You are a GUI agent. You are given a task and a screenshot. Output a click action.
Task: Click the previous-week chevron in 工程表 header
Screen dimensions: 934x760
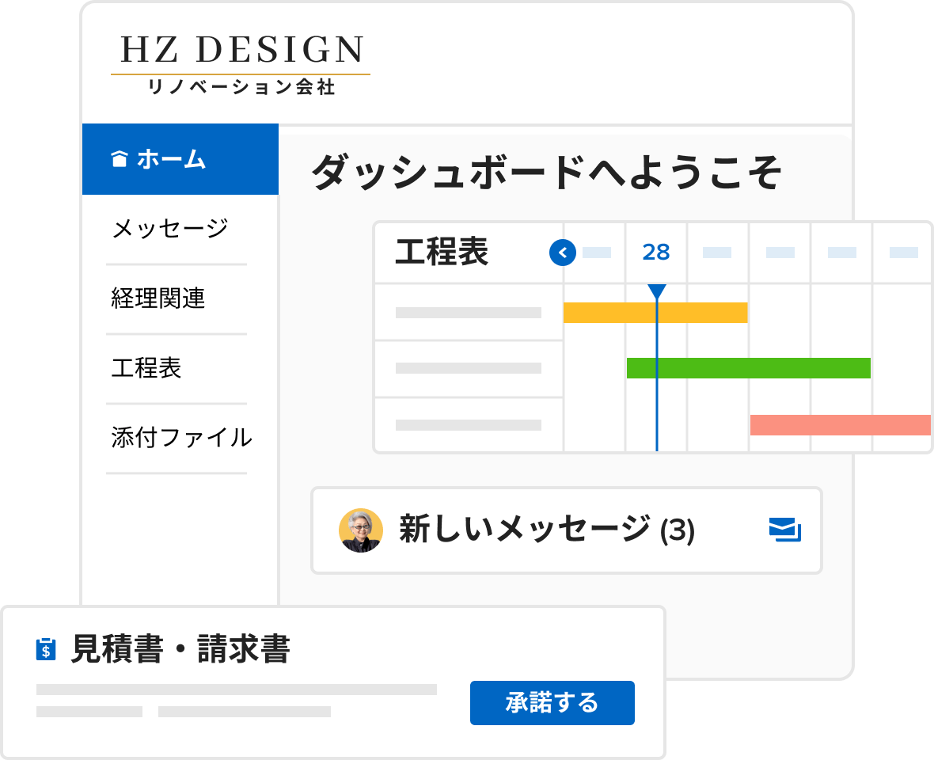tap(562, 253)
